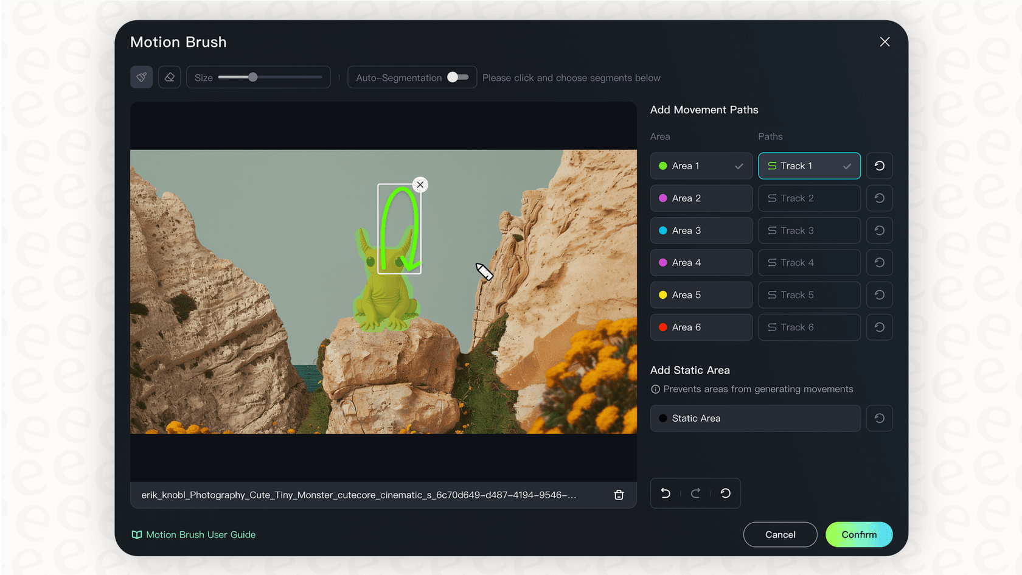Adjust the brush Size slider
Viewport: 1022px width, 575px height.
pos(252,77)
